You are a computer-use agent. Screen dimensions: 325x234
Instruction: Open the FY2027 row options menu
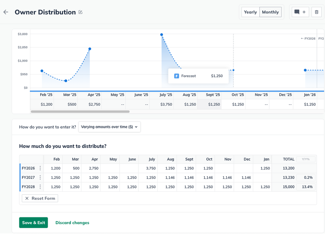(x=40, y=177)
